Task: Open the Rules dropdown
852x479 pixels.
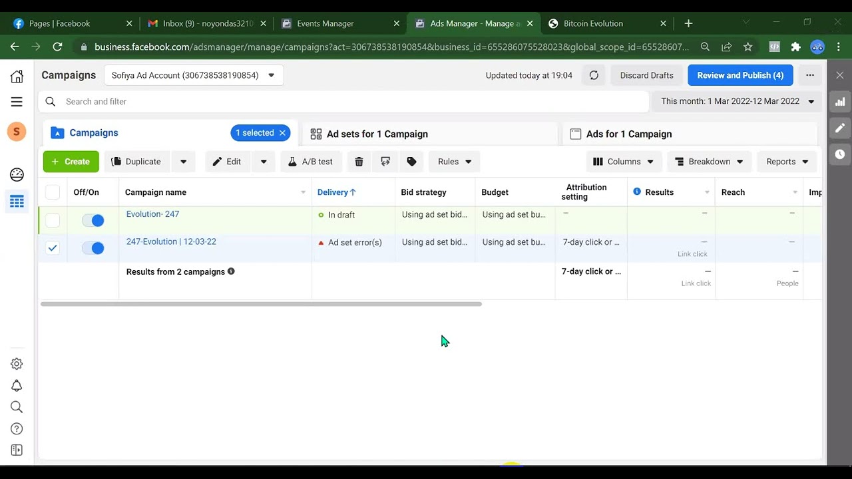Action: coord(455,162)
